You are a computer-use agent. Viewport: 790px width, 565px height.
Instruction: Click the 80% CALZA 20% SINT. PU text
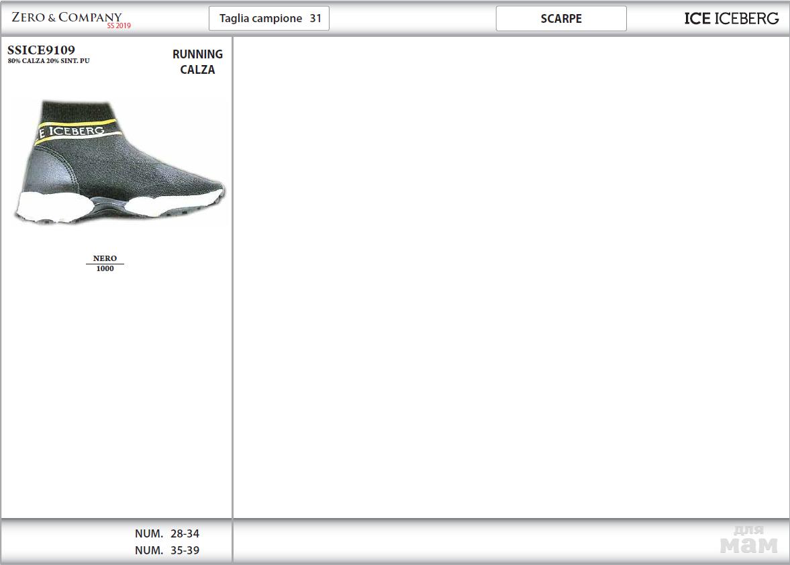coord(48,61)
